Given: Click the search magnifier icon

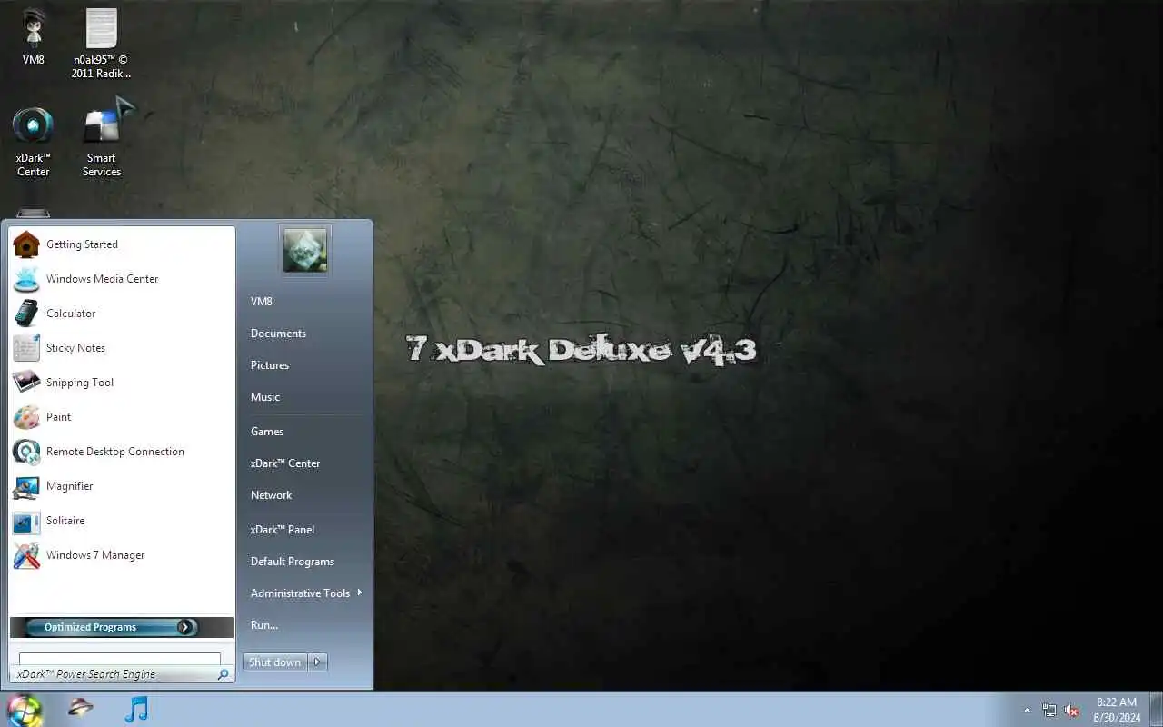Looking at the screenshot, I should 223,674.
